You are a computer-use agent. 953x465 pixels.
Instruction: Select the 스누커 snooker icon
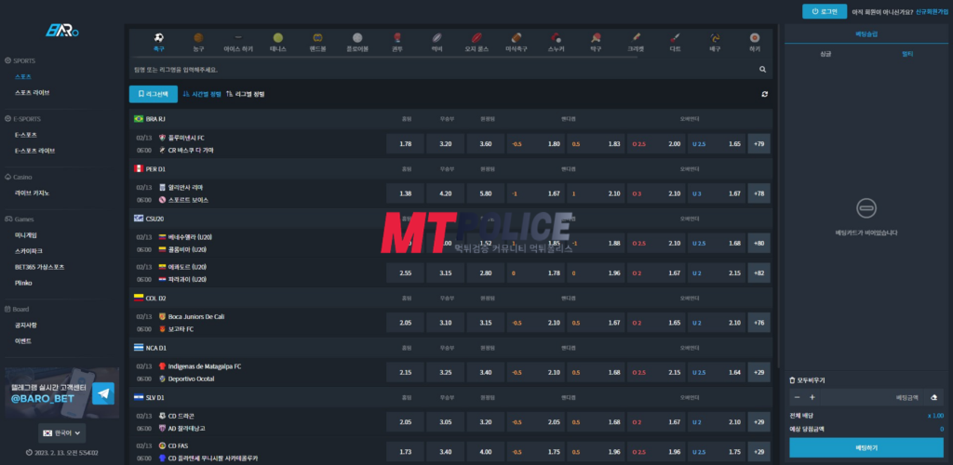(556, 37)
